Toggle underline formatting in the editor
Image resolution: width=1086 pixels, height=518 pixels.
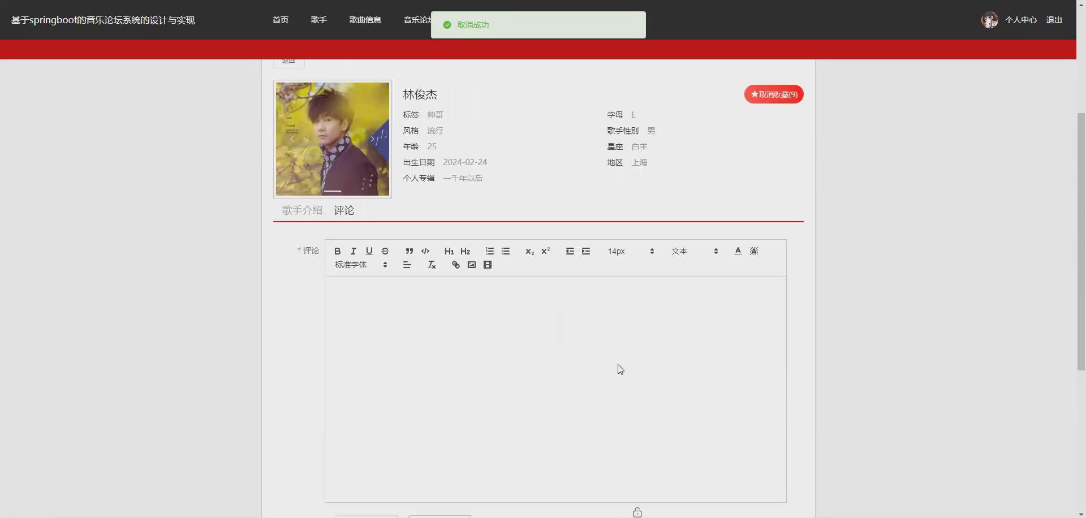(x=369, y=251)
